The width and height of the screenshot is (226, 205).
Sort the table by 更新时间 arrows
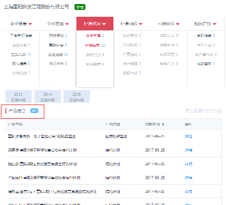(x=163, y=124)
